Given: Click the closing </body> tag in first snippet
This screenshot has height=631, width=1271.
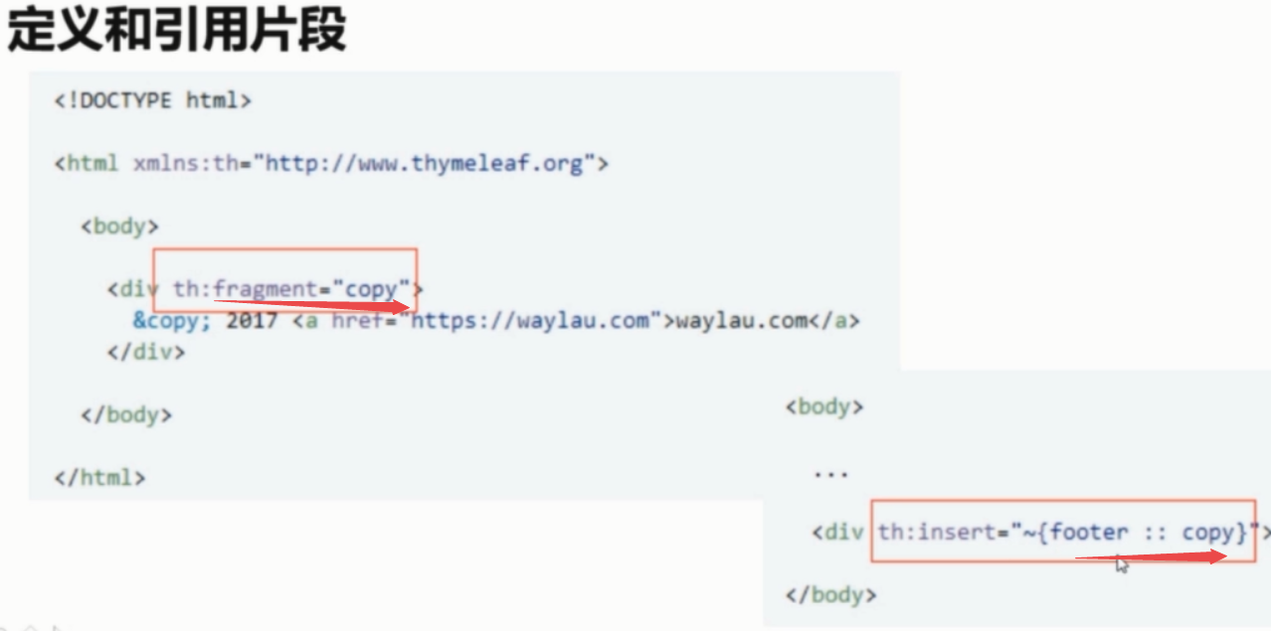Looking at the screenshot, I should (x=126, y=414).
